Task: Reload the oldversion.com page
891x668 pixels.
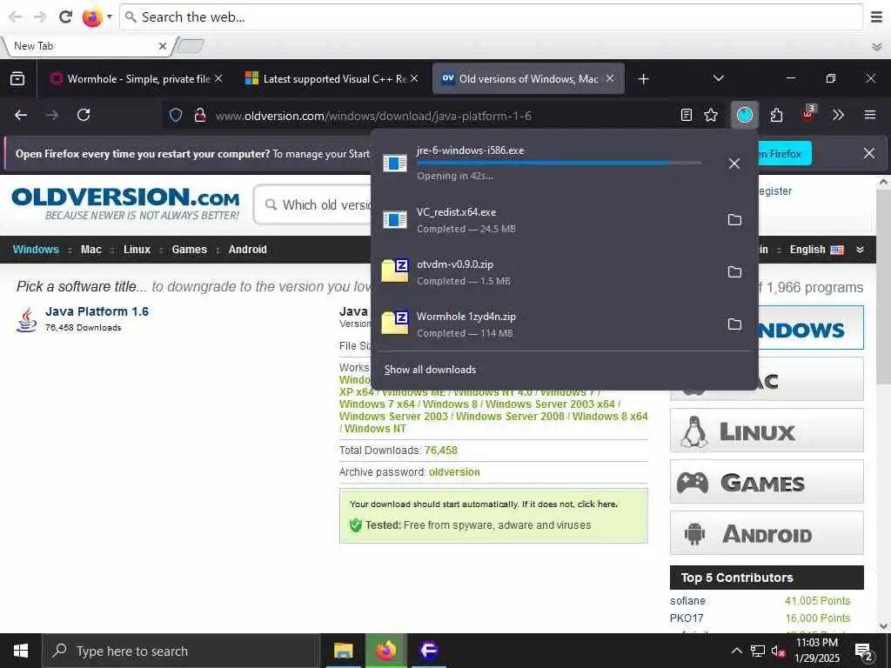Action: pyautogui.click(x=84, y=116)
